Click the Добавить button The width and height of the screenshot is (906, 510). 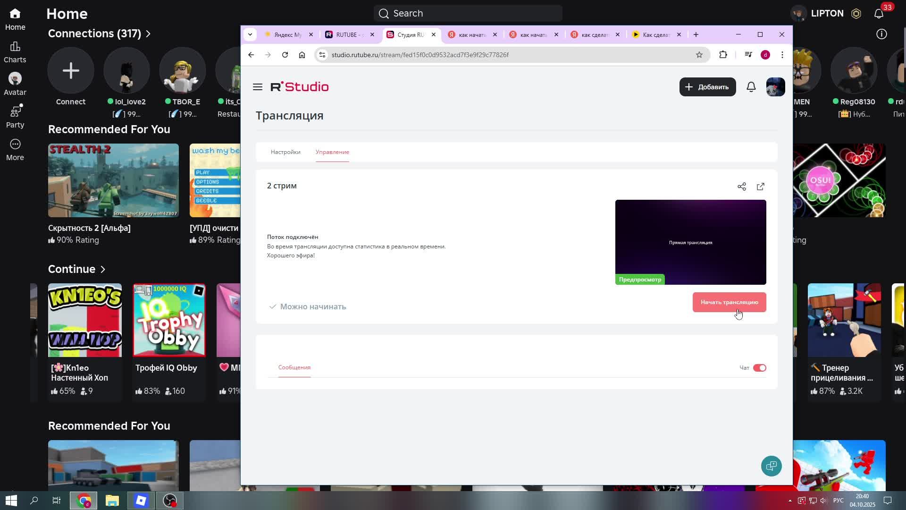point(707,87)
